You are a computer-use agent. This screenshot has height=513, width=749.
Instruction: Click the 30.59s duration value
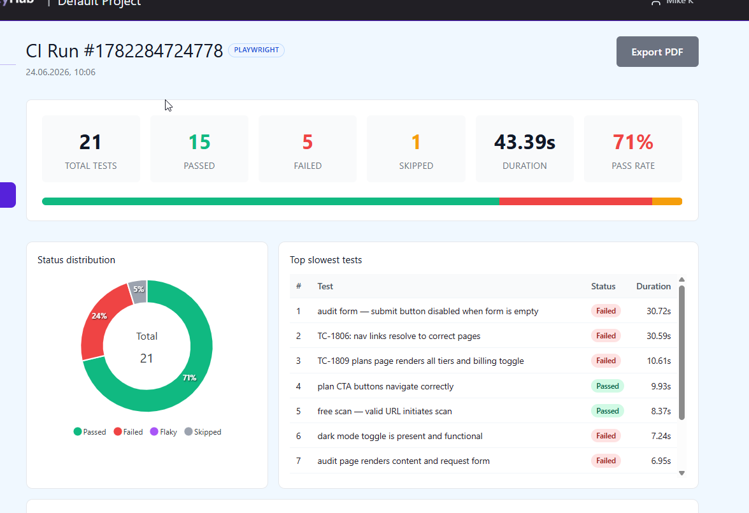tap(659, 336)
